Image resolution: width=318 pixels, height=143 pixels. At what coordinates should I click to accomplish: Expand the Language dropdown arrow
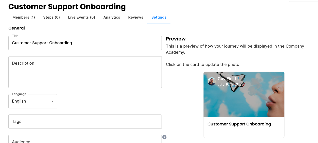click(x=52, y=101)
